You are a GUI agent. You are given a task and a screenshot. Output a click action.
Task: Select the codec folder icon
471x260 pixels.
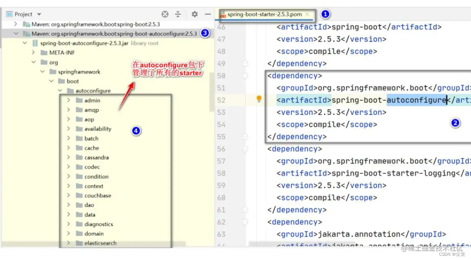(79, 167)
